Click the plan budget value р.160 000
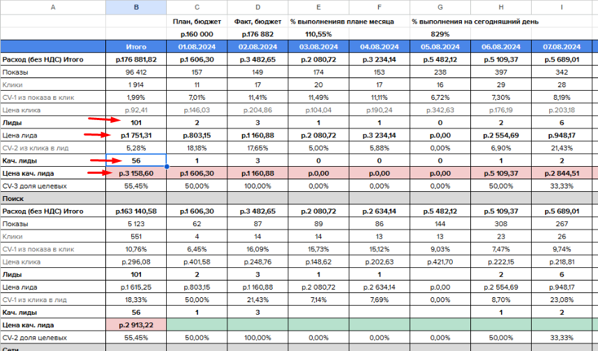This screenshot has width=598, height=351. (x=197, y=34)
